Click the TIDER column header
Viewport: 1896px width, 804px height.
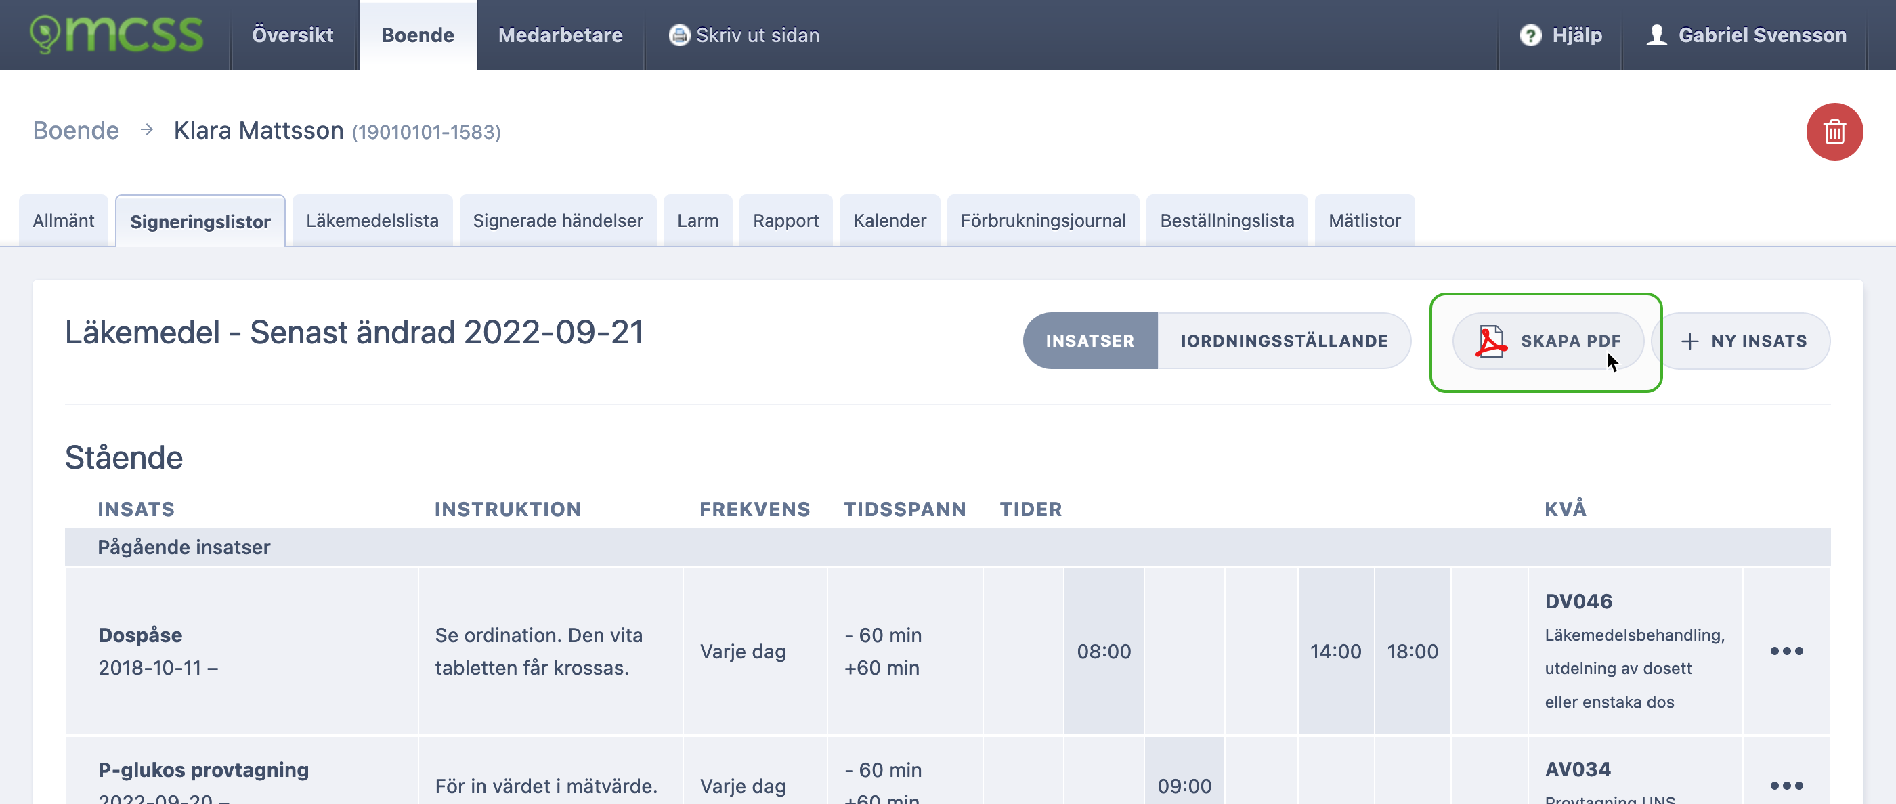[1031, 509]
